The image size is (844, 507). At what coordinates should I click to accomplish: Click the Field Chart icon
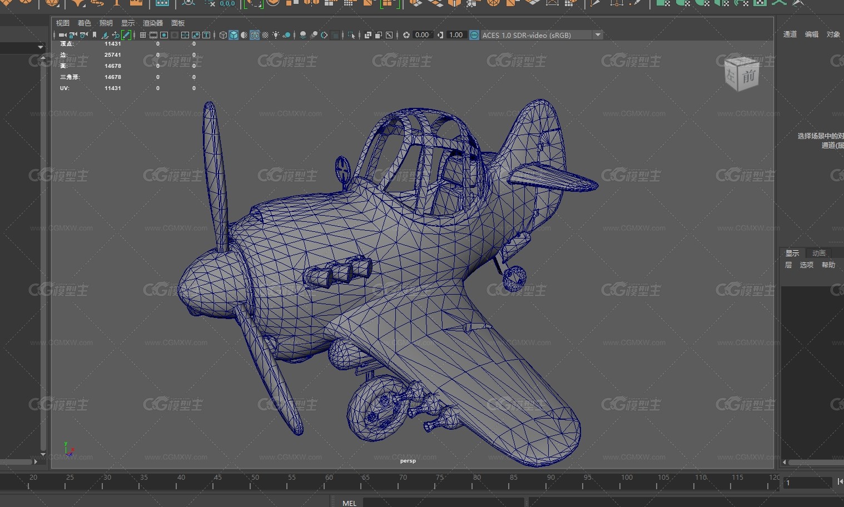[x=185, y=35]
